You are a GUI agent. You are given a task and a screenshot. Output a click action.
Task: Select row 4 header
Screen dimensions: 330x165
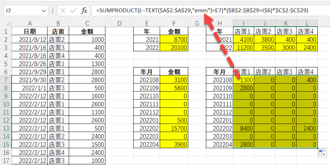click(x=6, y=56)
